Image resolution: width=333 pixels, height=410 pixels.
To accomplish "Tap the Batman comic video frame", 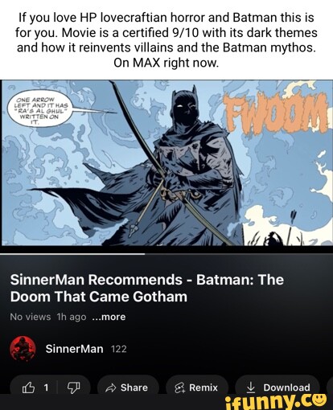I will tap(166, 162).
